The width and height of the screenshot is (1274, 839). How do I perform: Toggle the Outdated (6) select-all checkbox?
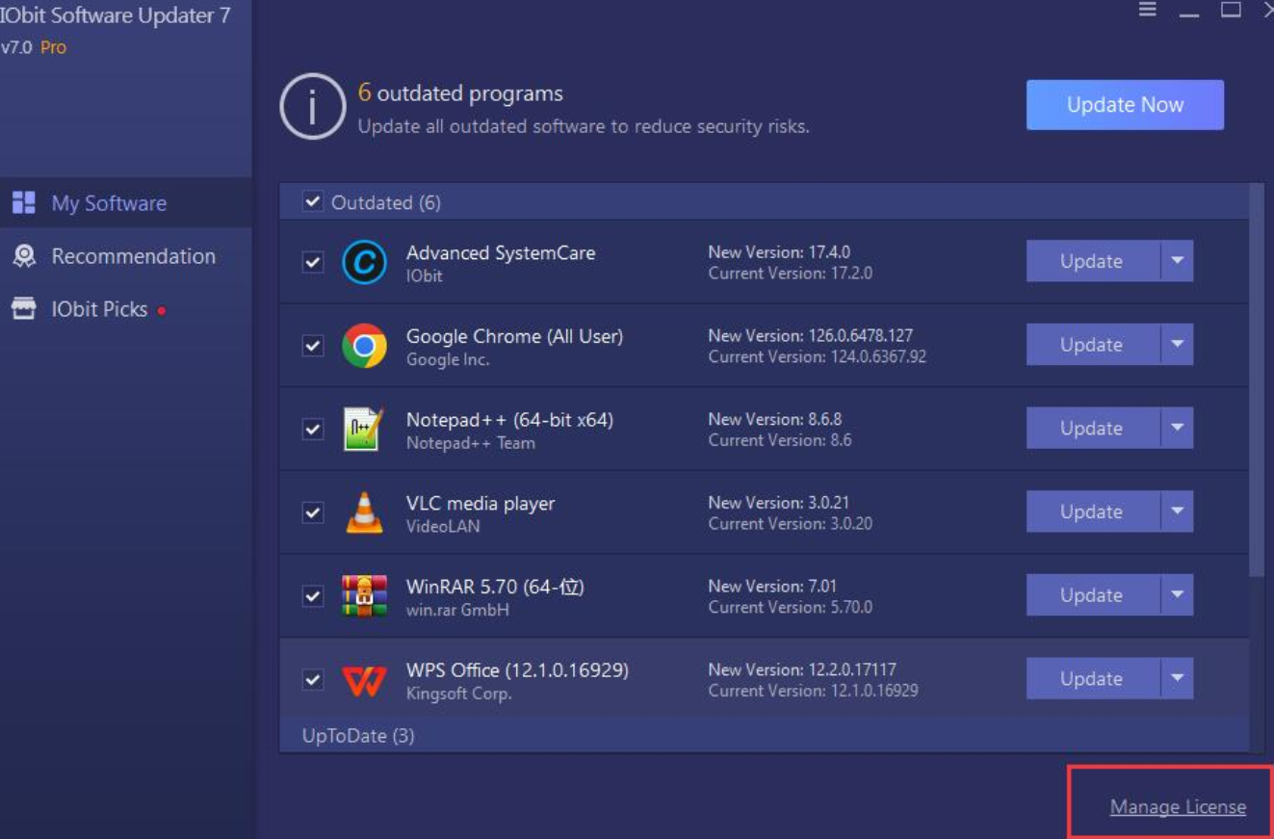tap(312, 201)
